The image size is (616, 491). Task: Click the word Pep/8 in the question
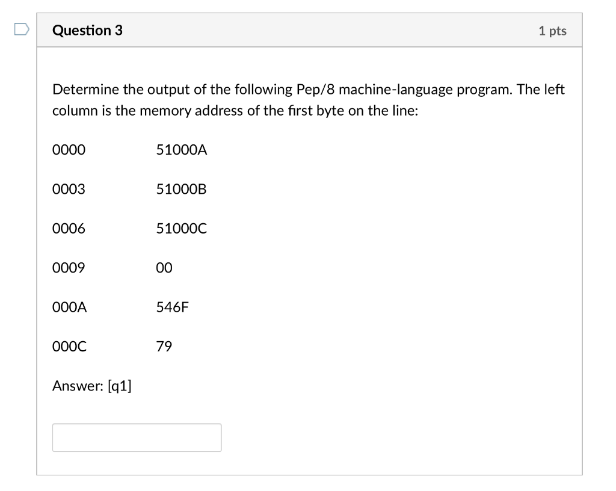pyautogui.click(x=316, y=90)
